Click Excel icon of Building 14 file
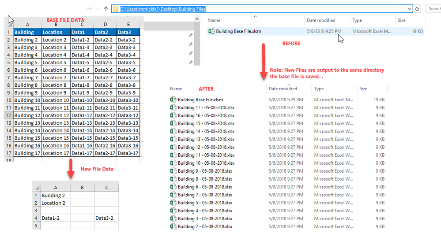 [x=173, y=131]
